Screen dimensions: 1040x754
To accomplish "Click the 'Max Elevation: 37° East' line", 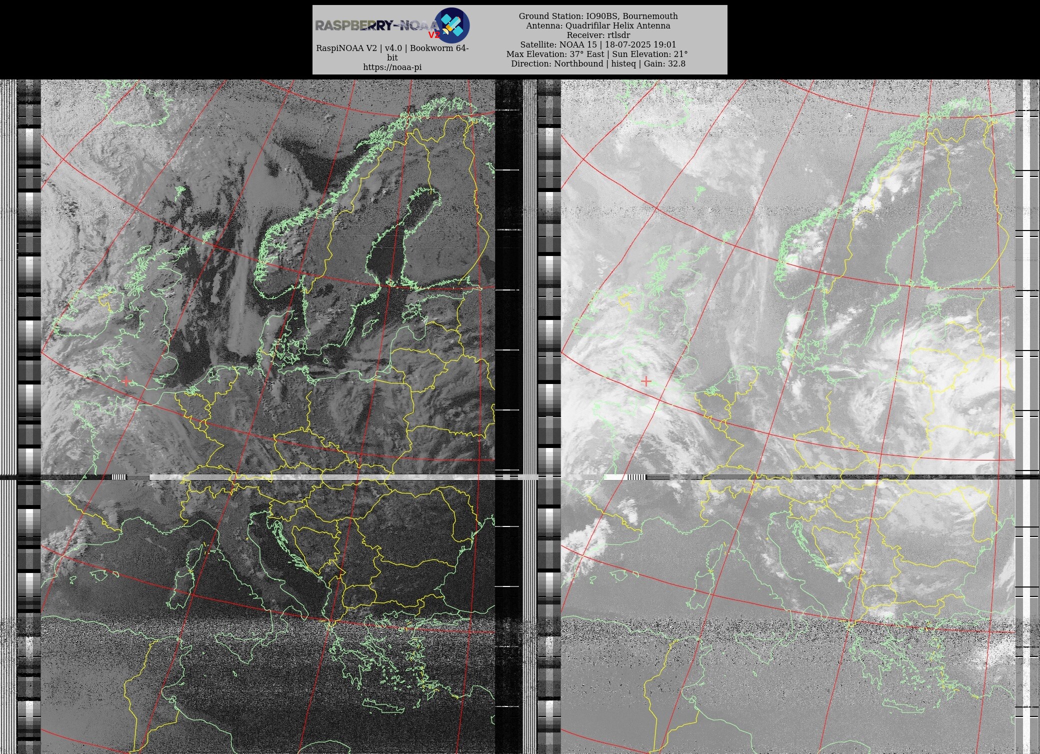I will [555, 54].
